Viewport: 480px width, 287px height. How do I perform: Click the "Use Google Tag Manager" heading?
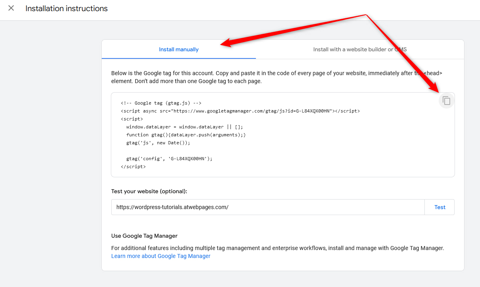(x=144, y=235)
